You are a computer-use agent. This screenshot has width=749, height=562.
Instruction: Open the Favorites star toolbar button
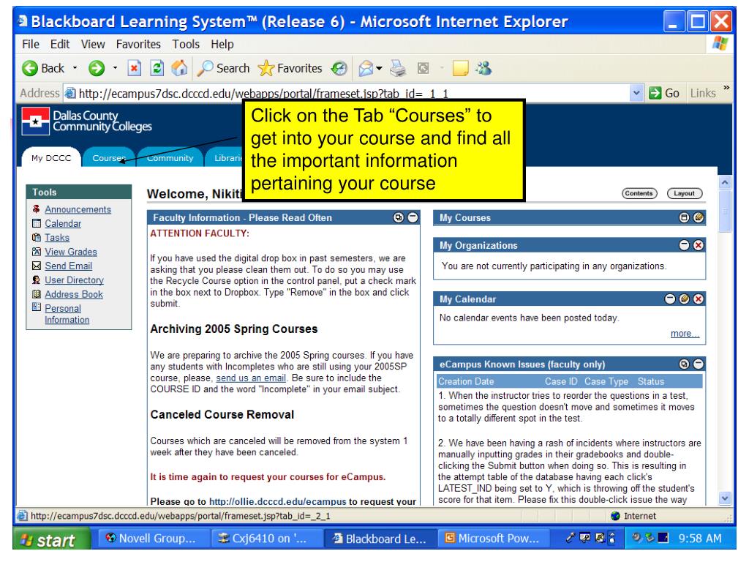[290, 68]
